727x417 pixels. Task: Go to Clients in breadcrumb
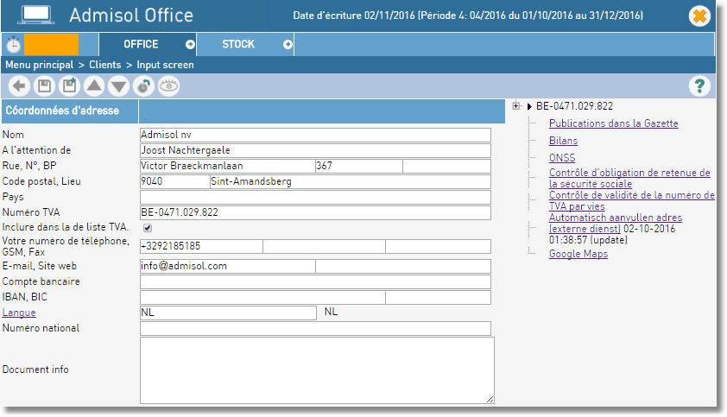(x=105, y=65)
